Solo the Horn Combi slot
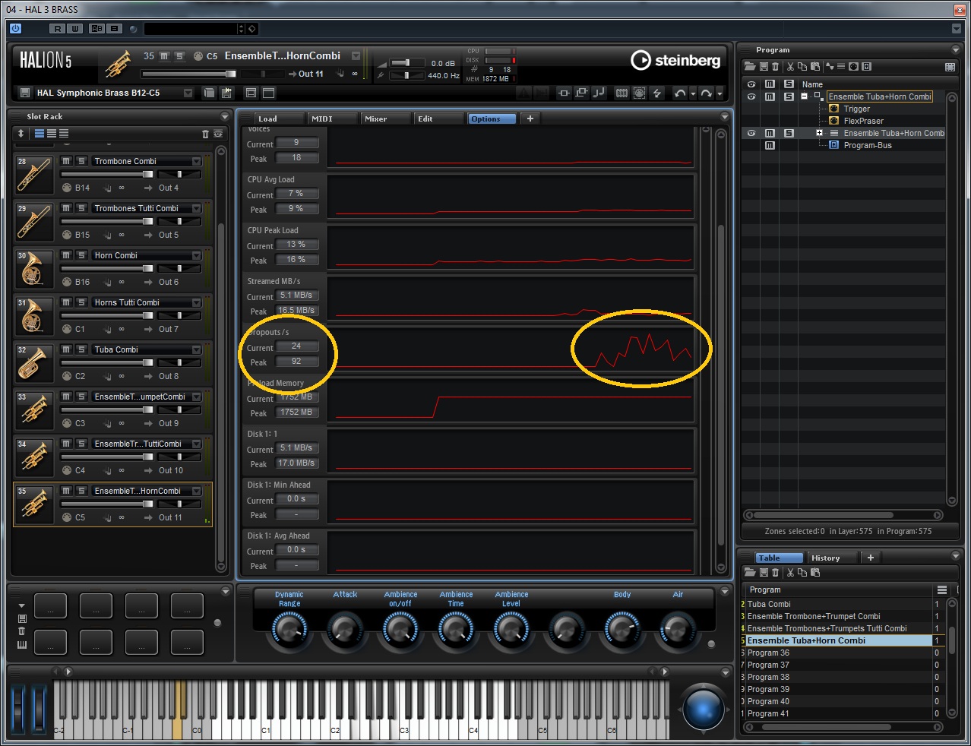The width and height of the screenshot is (971, 746). 81,255
